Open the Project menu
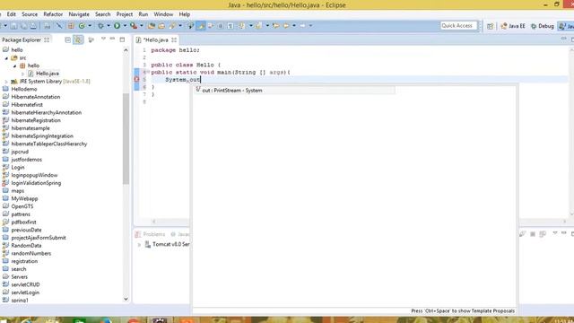 pos(125,14)
